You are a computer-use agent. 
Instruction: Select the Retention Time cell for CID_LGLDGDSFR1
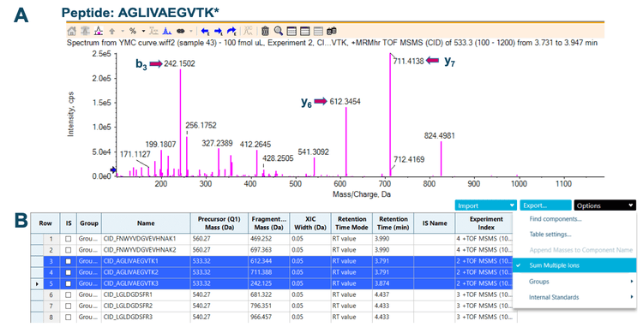(393, 294)
